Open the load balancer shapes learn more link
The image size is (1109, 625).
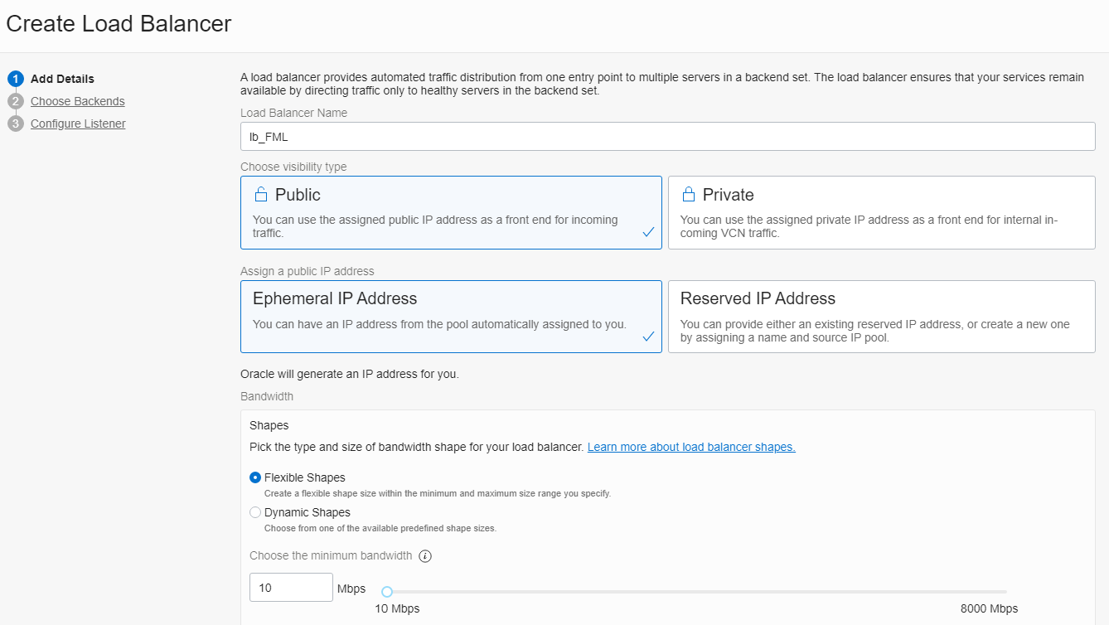click(x=690, y=446)
